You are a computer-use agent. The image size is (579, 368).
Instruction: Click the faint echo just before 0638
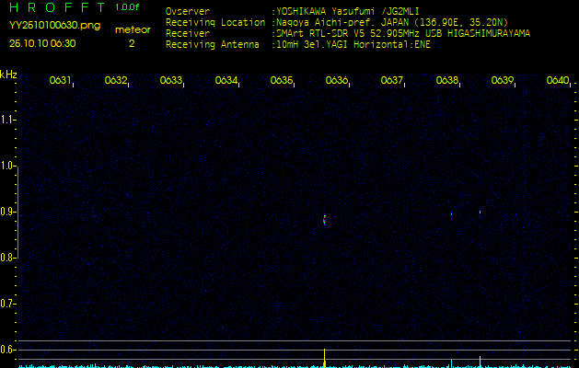pos(451,213)
